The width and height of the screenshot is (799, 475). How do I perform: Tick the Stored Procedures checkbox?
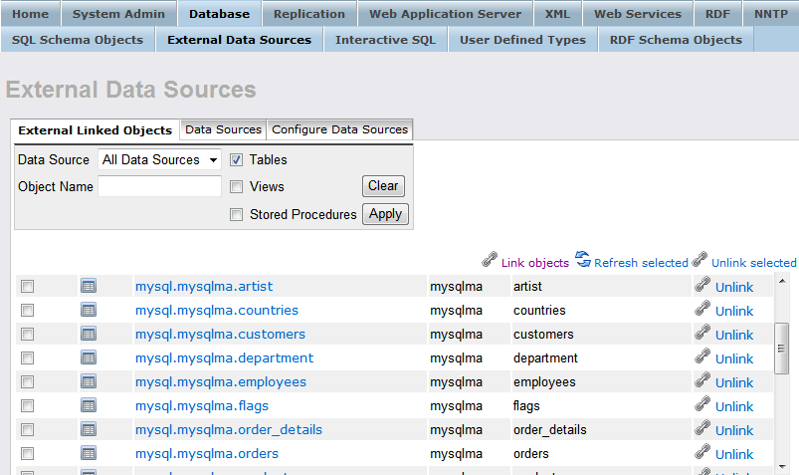point(237,214)
